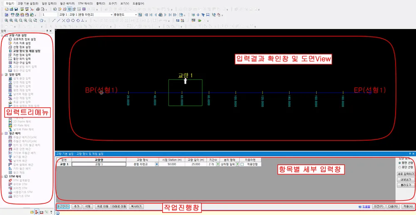Open the 교량 기본 설정(B) menu
416x215 pixels.
click(28, 3)
